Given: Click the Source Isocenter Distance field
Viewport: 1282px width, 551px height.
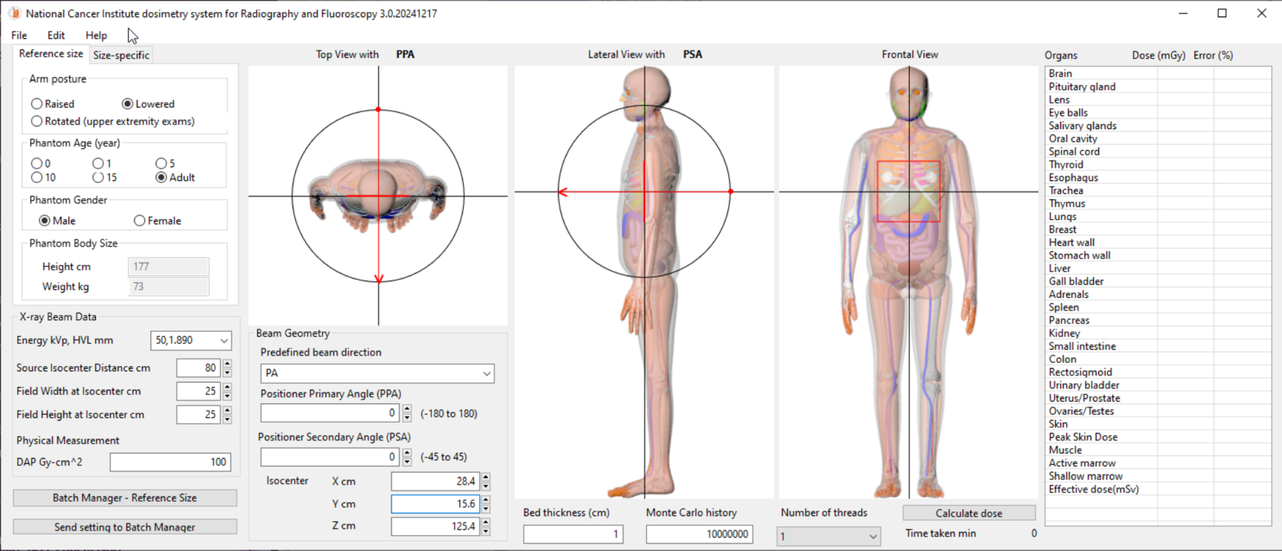Looking at the screenshot, I should coord(199,368).
